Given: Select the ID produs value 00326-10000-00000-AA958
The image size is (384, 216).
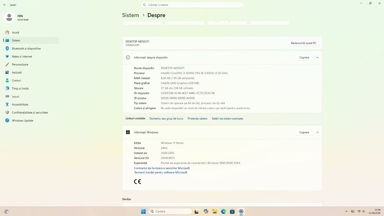Looking at the screenshot, I should coord(177,98).
